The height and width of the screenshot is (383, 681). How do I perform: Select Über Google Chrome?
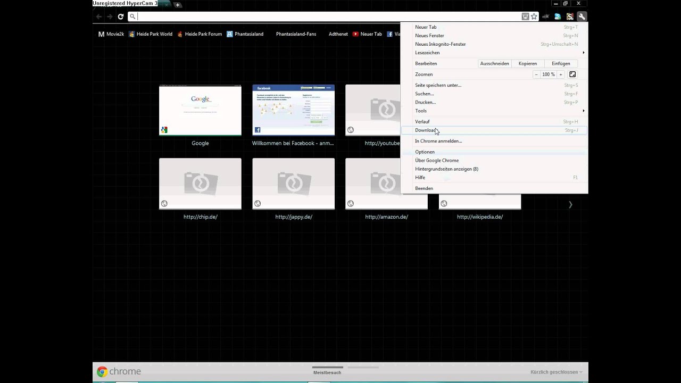[x=494, y=160]
